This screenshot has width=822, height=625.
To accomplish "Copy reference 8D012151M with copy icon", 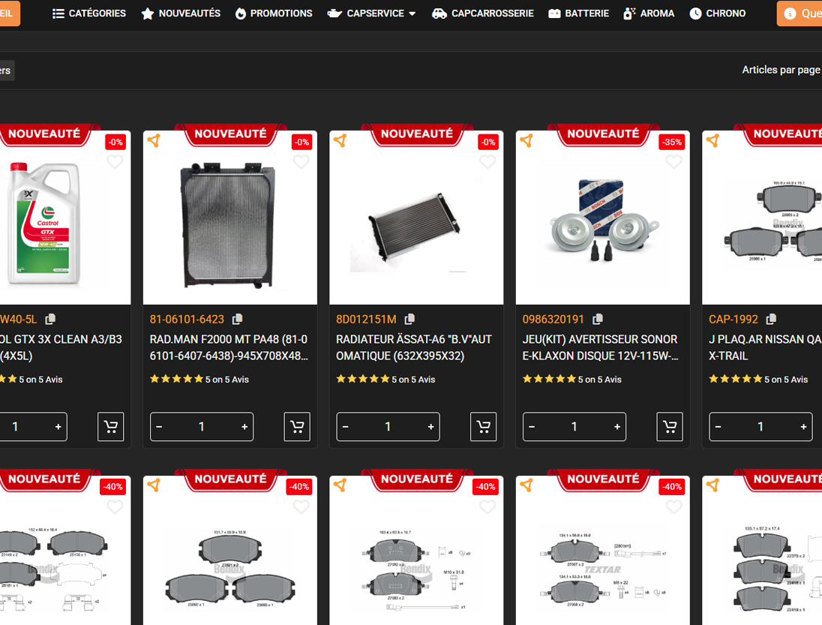I will (409, 320).
